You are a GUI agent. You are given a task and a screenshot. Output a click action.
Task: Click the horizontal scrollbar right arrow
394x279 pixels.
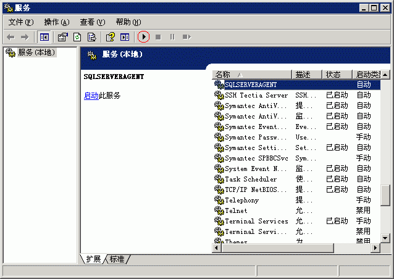tap(375, 248)
